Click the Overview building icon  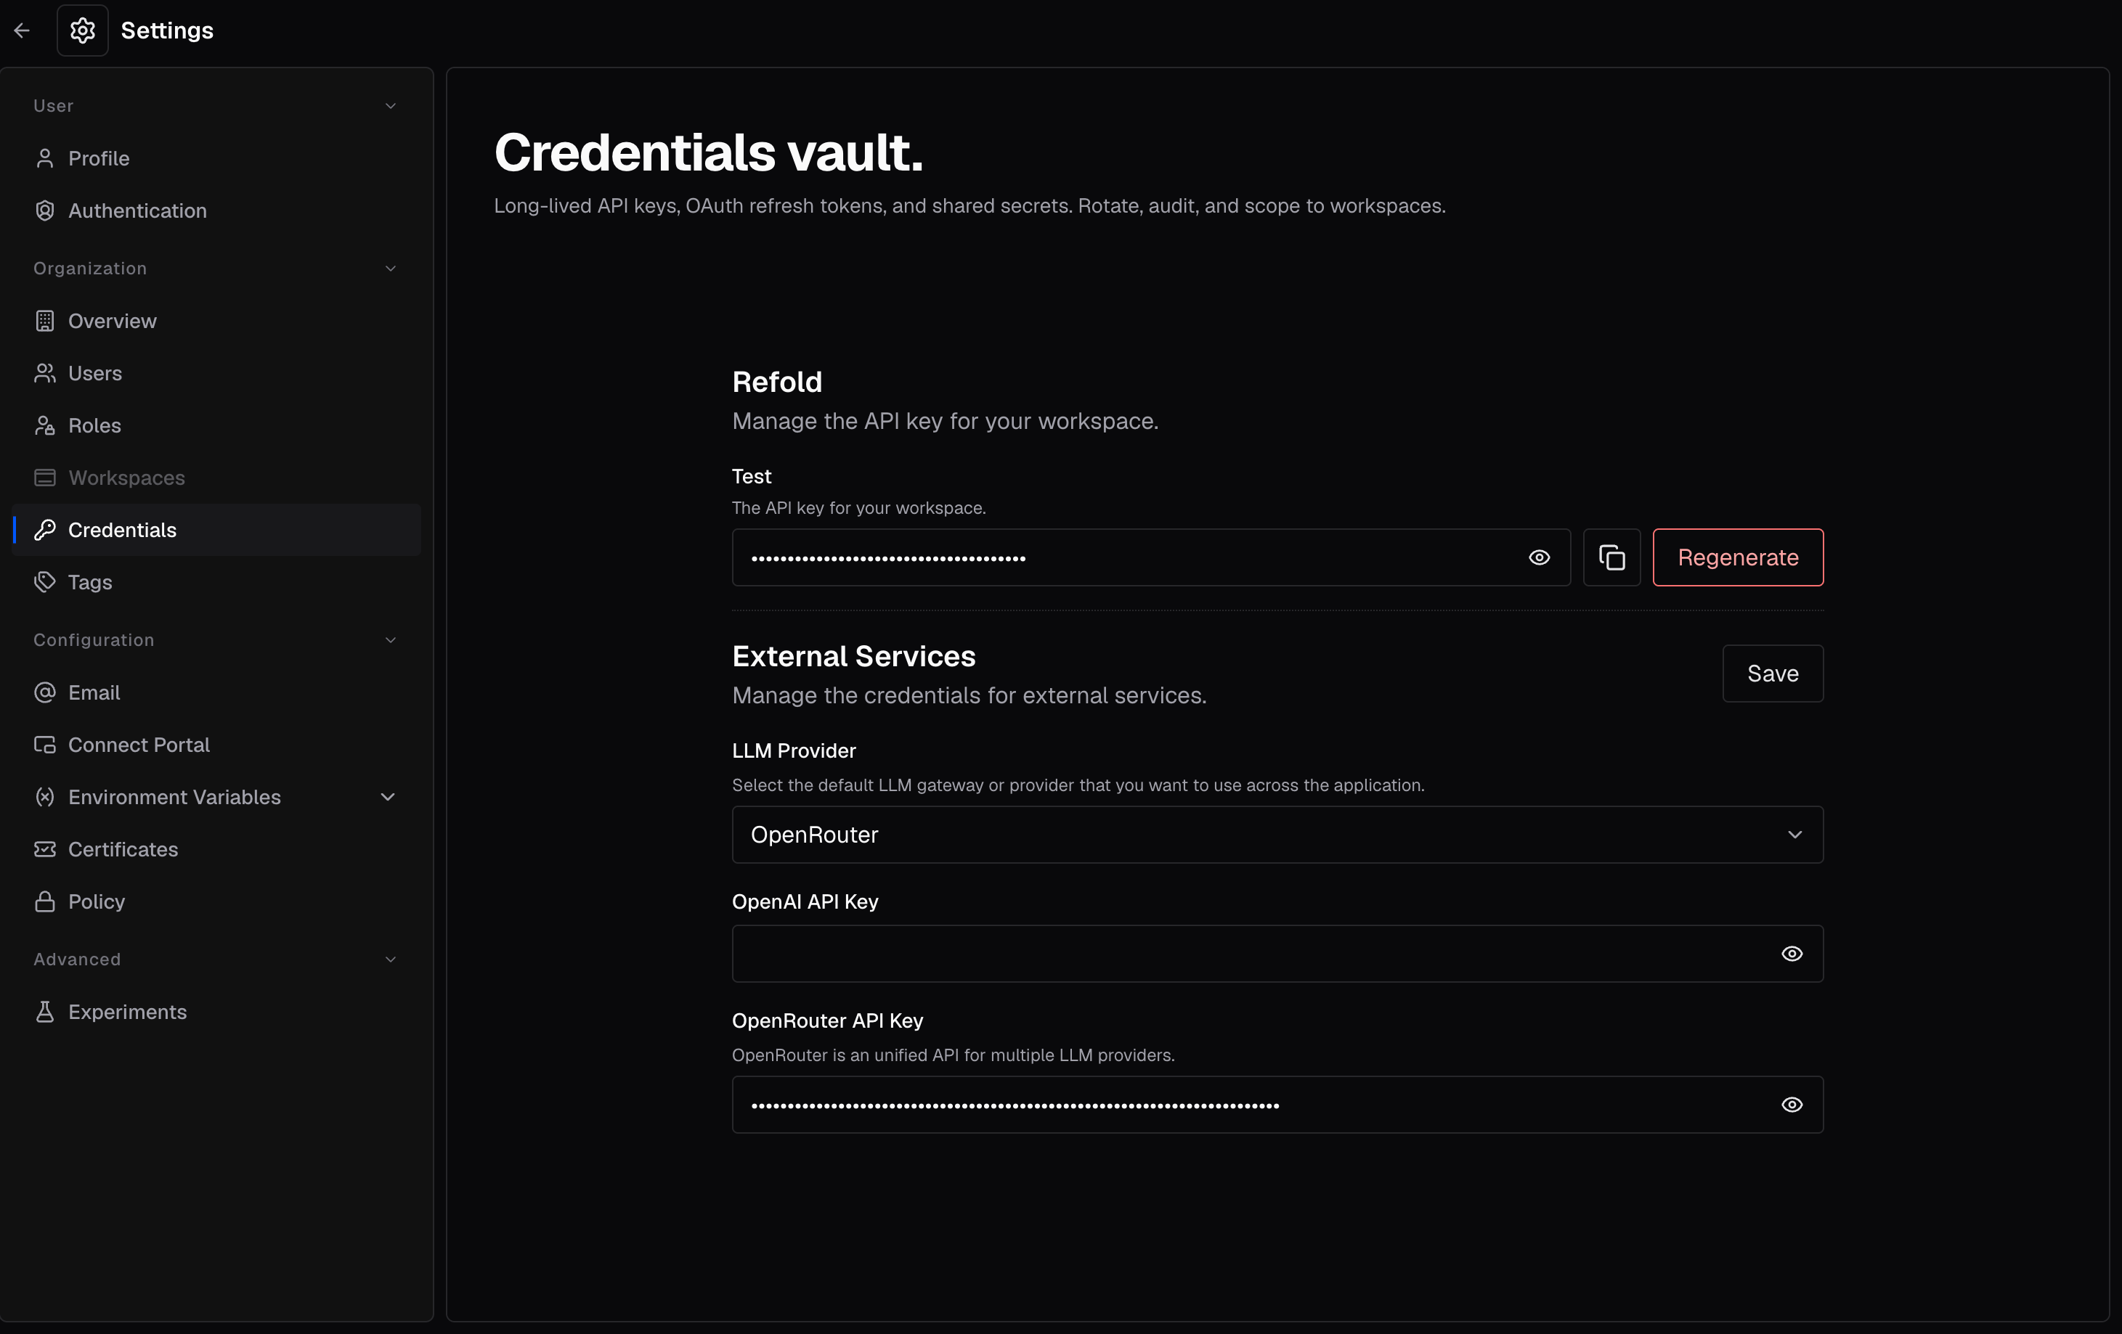45,321
